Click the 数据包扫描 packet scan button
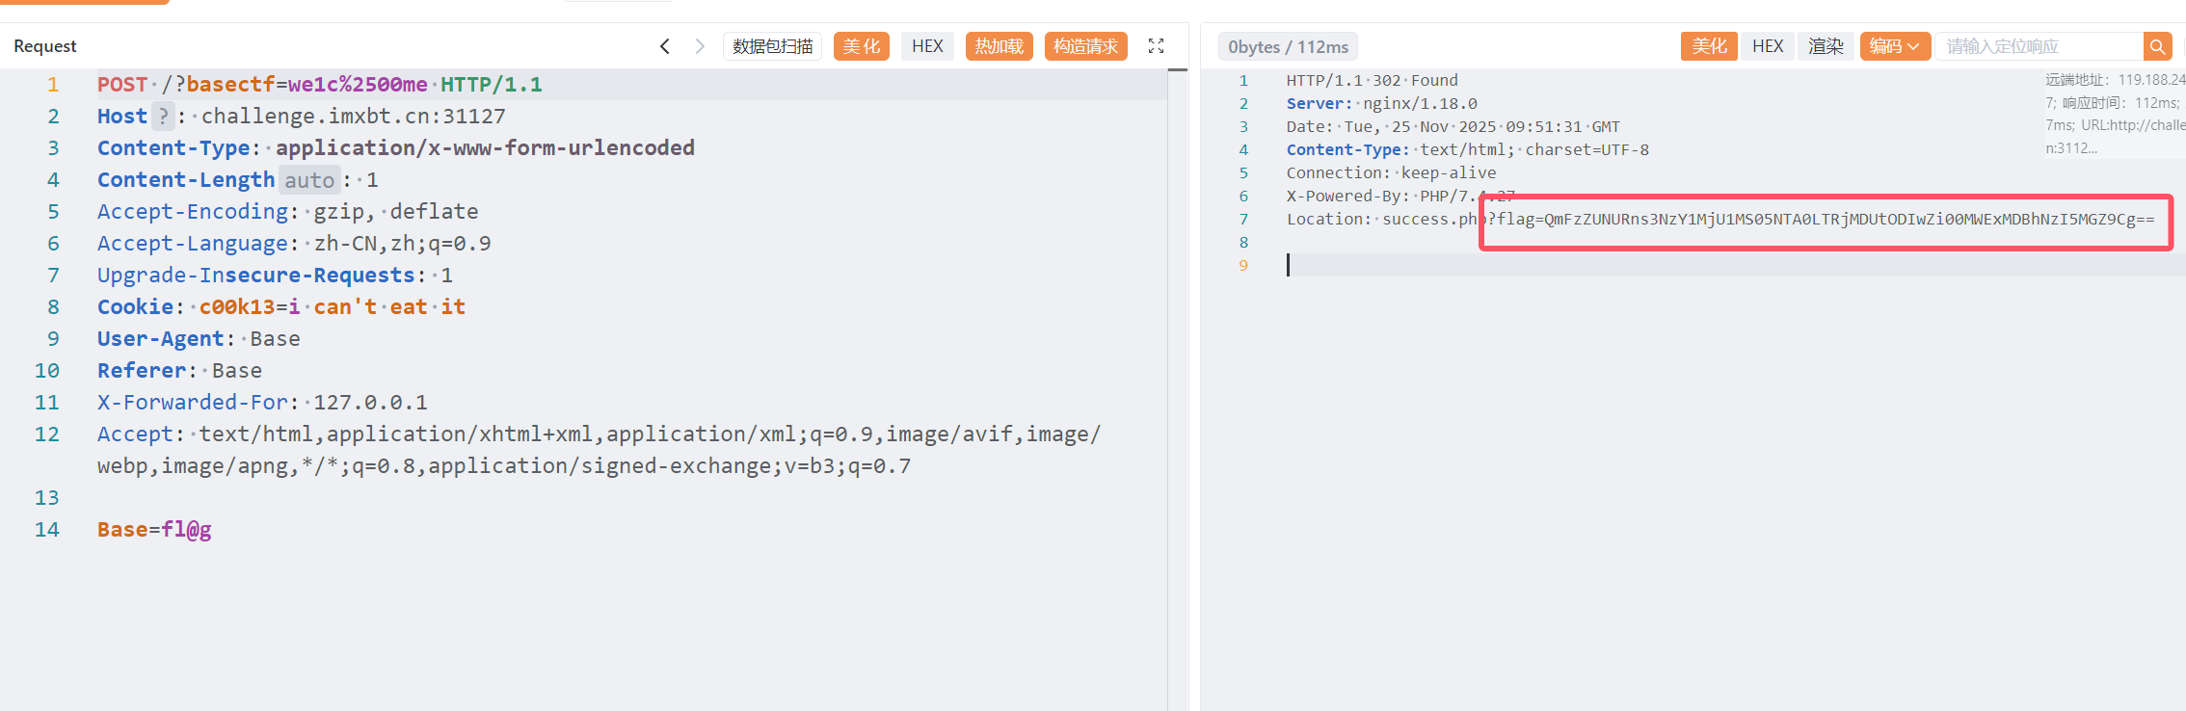2186x711 pixels. (x=772, y=46)
